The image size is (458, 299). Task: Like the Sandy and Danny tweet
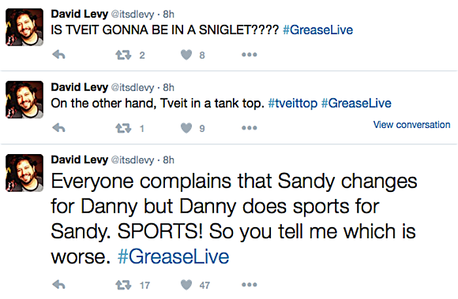[x=186, y=285]
